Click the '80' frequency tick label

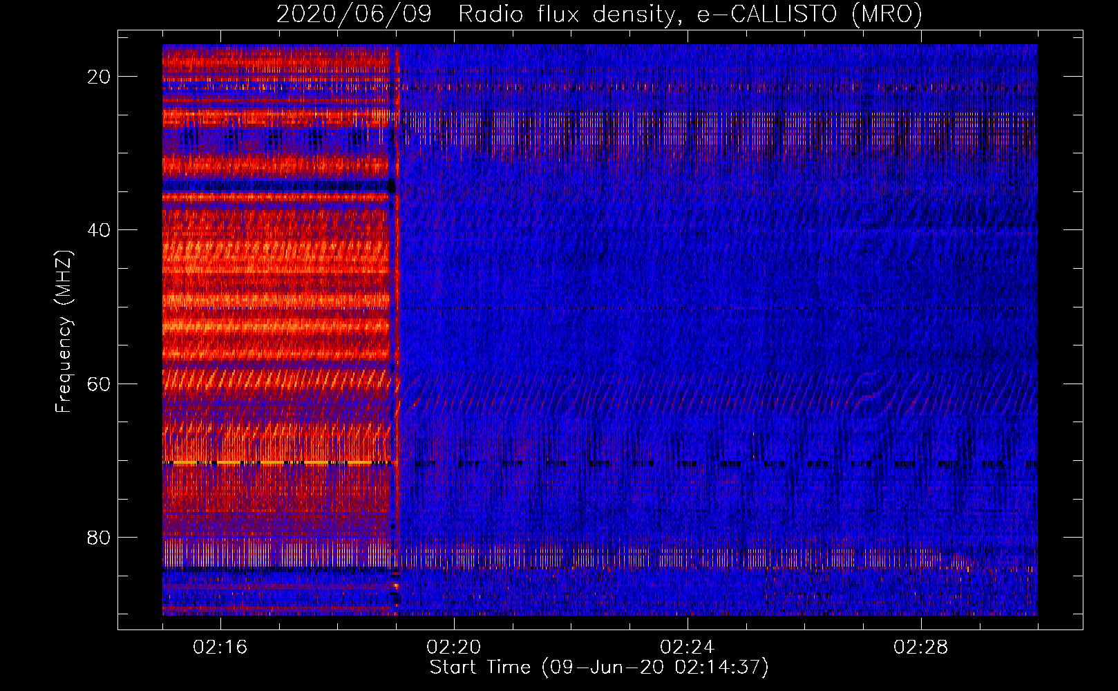99,538
